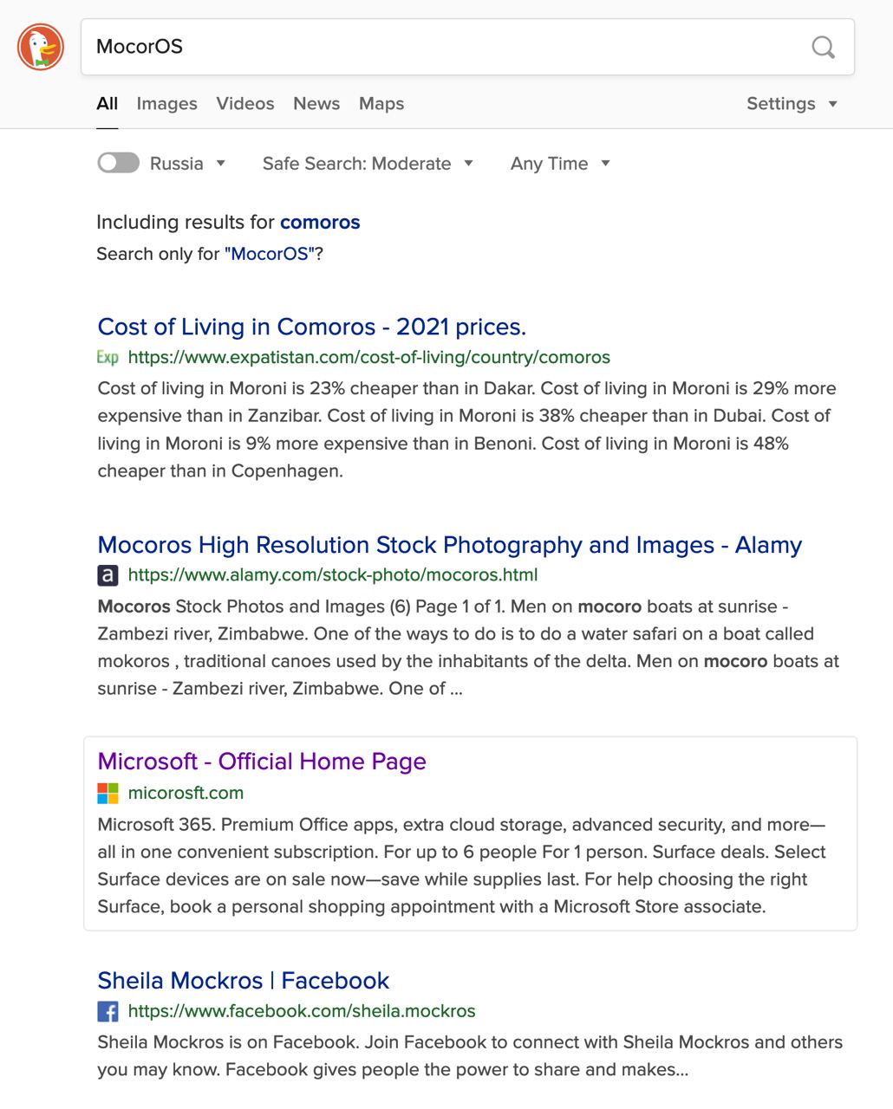Viewport: 893px width, 1109px height.
Task: Switch to the News tab
Action: tap(316, 104)
